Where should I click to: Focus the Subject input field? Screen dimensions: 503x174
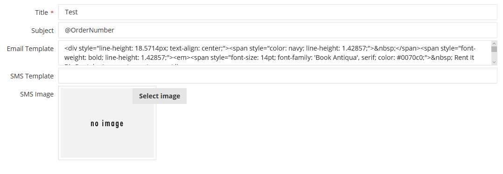pyautogui.click(x=278, y=30)
